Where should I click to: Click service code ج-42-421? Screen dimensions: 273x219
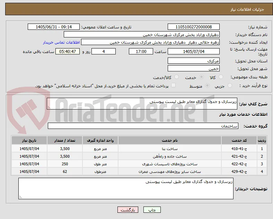point(239,157)
